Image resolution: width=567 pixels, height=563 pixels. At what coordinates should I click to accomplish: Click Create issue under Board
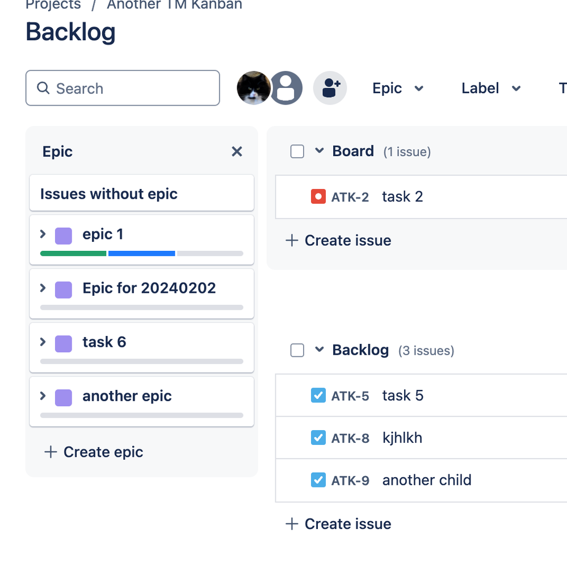tap(338, 241)
